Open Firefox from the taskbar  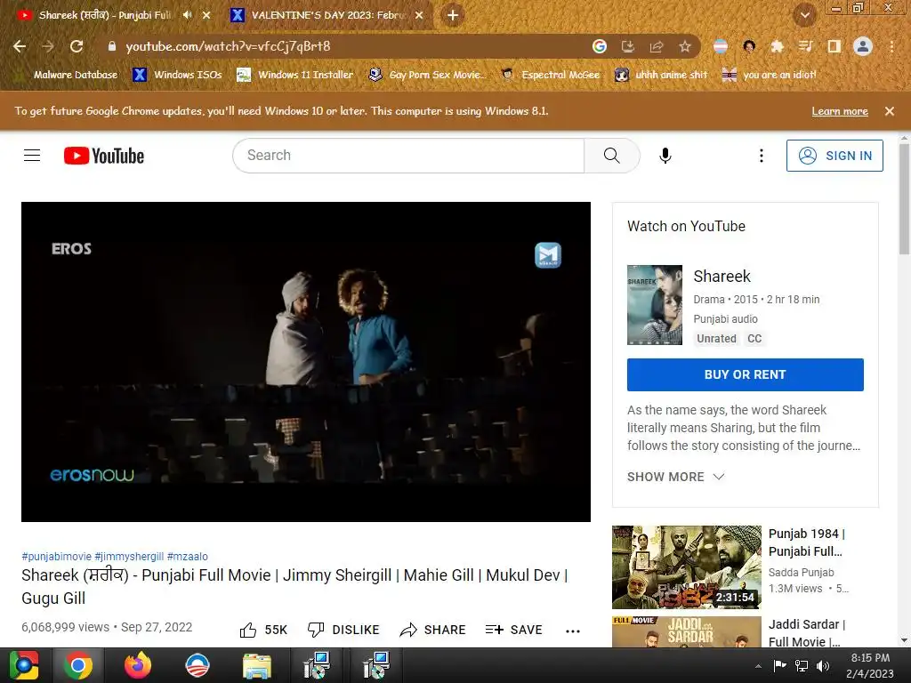pos(138,665)
